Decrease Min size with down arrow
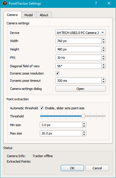The image size is (116, 178). pos(84,126)
